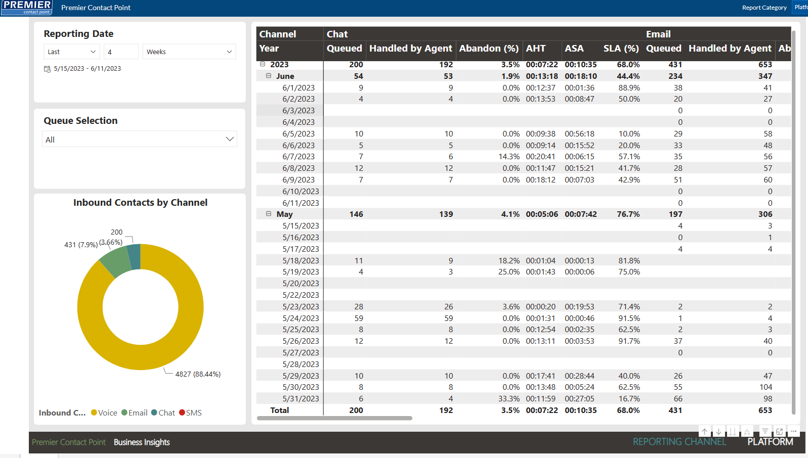Sort by Chat Queued column header

[x=344, y=49]
